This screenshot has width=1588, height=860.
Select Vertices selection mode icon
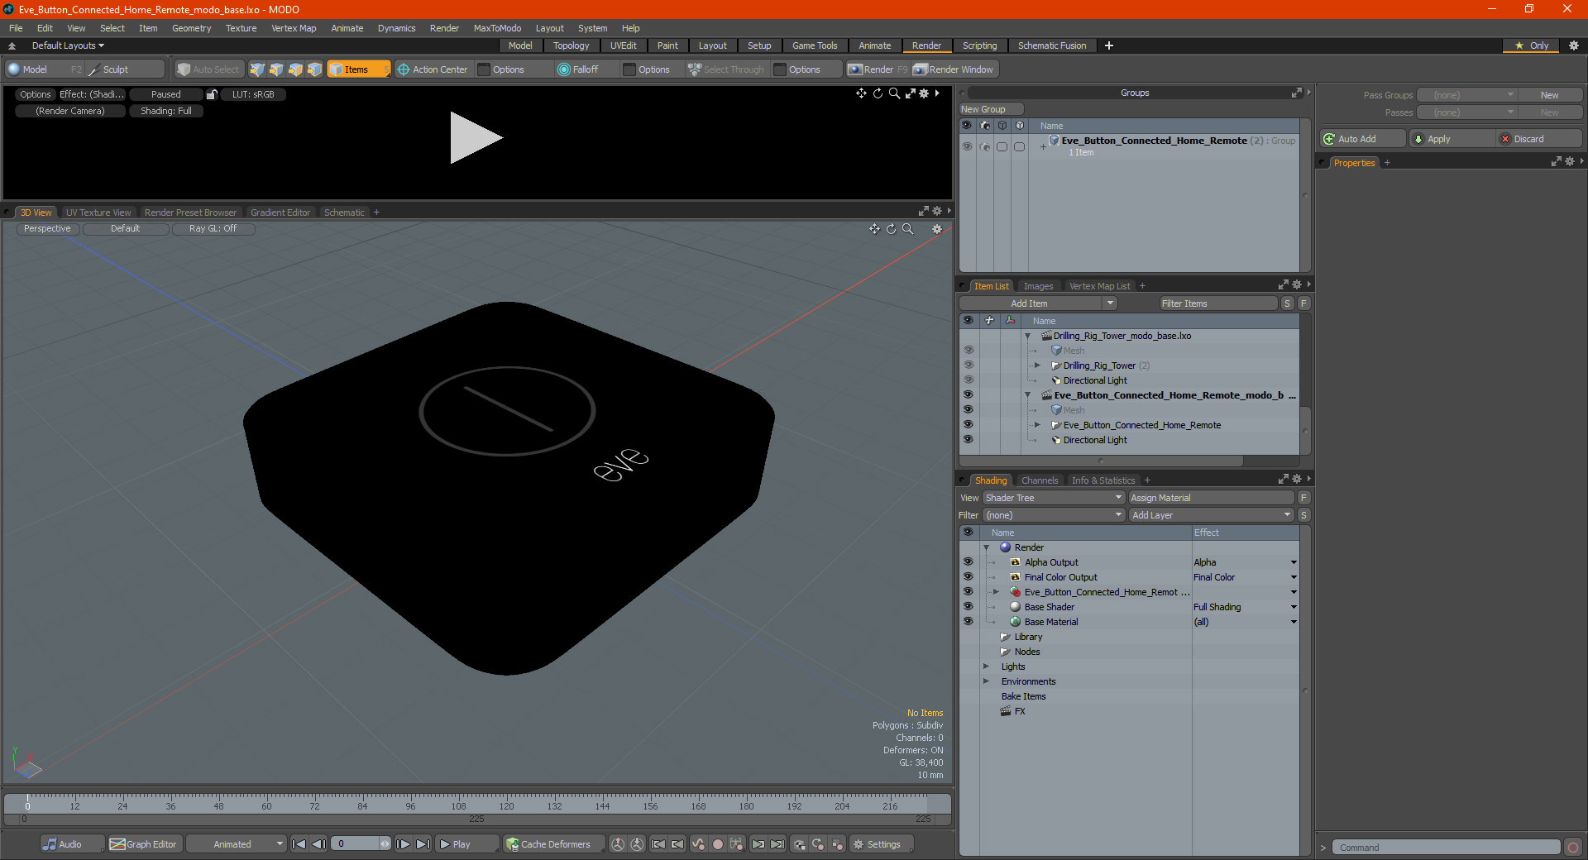(257, 69)
